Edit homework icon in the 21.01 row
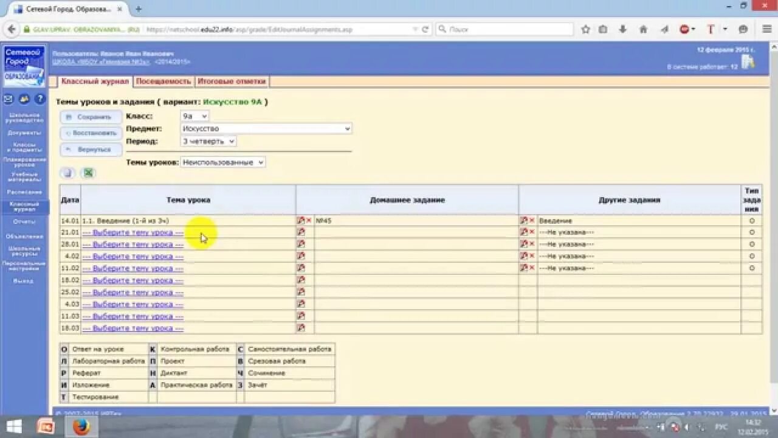This screenshot has height=438, width=778. point(300,232)
